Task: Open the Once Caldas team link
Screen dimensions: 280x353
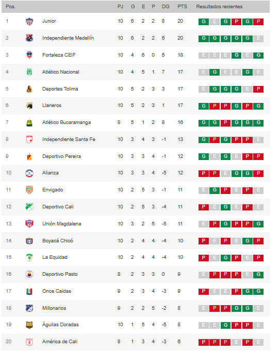Action: (x=57, y=291)
